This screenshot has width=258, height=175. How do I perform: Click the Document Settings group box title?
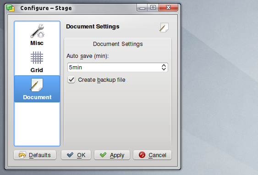click(118, 44)
